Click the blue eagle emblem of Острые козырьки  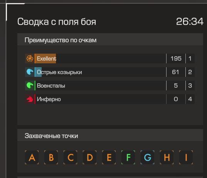30,72
